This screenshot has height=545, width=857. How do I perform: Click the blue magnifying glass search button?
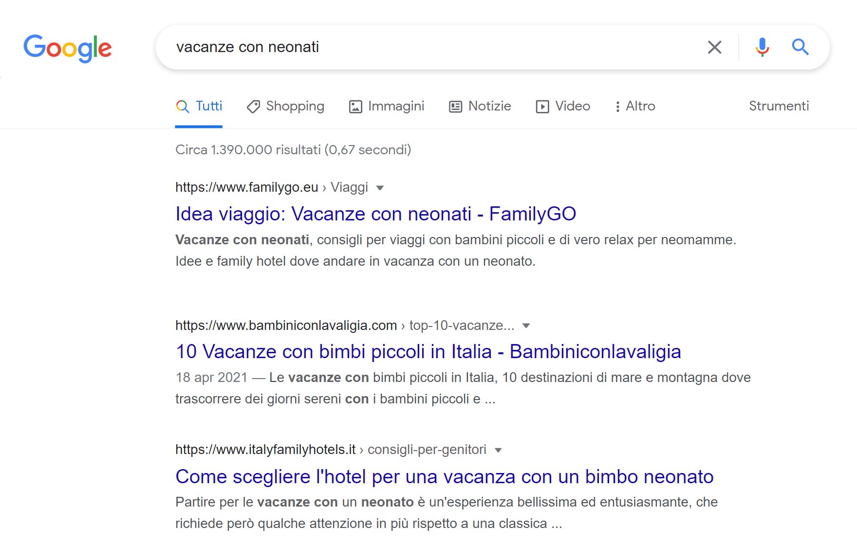tap(800, 47)
